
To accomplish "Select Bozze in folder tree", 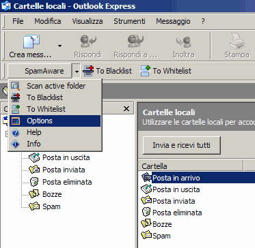I will pos(52,194).
